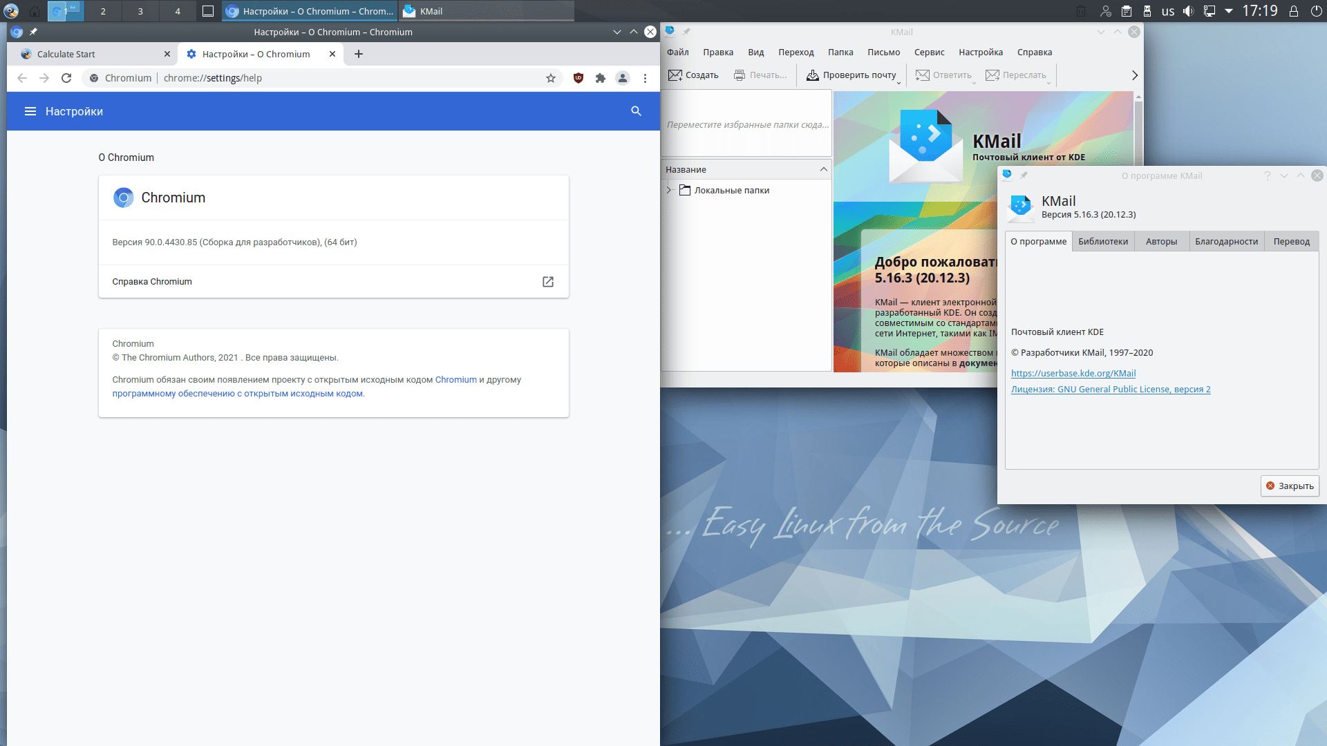Switch to virtual desktop 2
Image resolution: width=1327 pixels, height=746 pixels.
pyautogui.click(x=103, y=11)
